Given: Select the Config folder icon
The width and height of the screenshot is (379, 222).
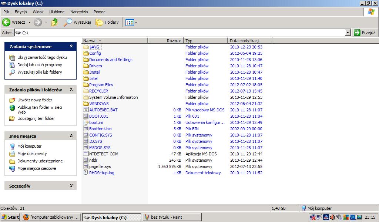Looking at the screenshot, I should click(x=86, y=53).
